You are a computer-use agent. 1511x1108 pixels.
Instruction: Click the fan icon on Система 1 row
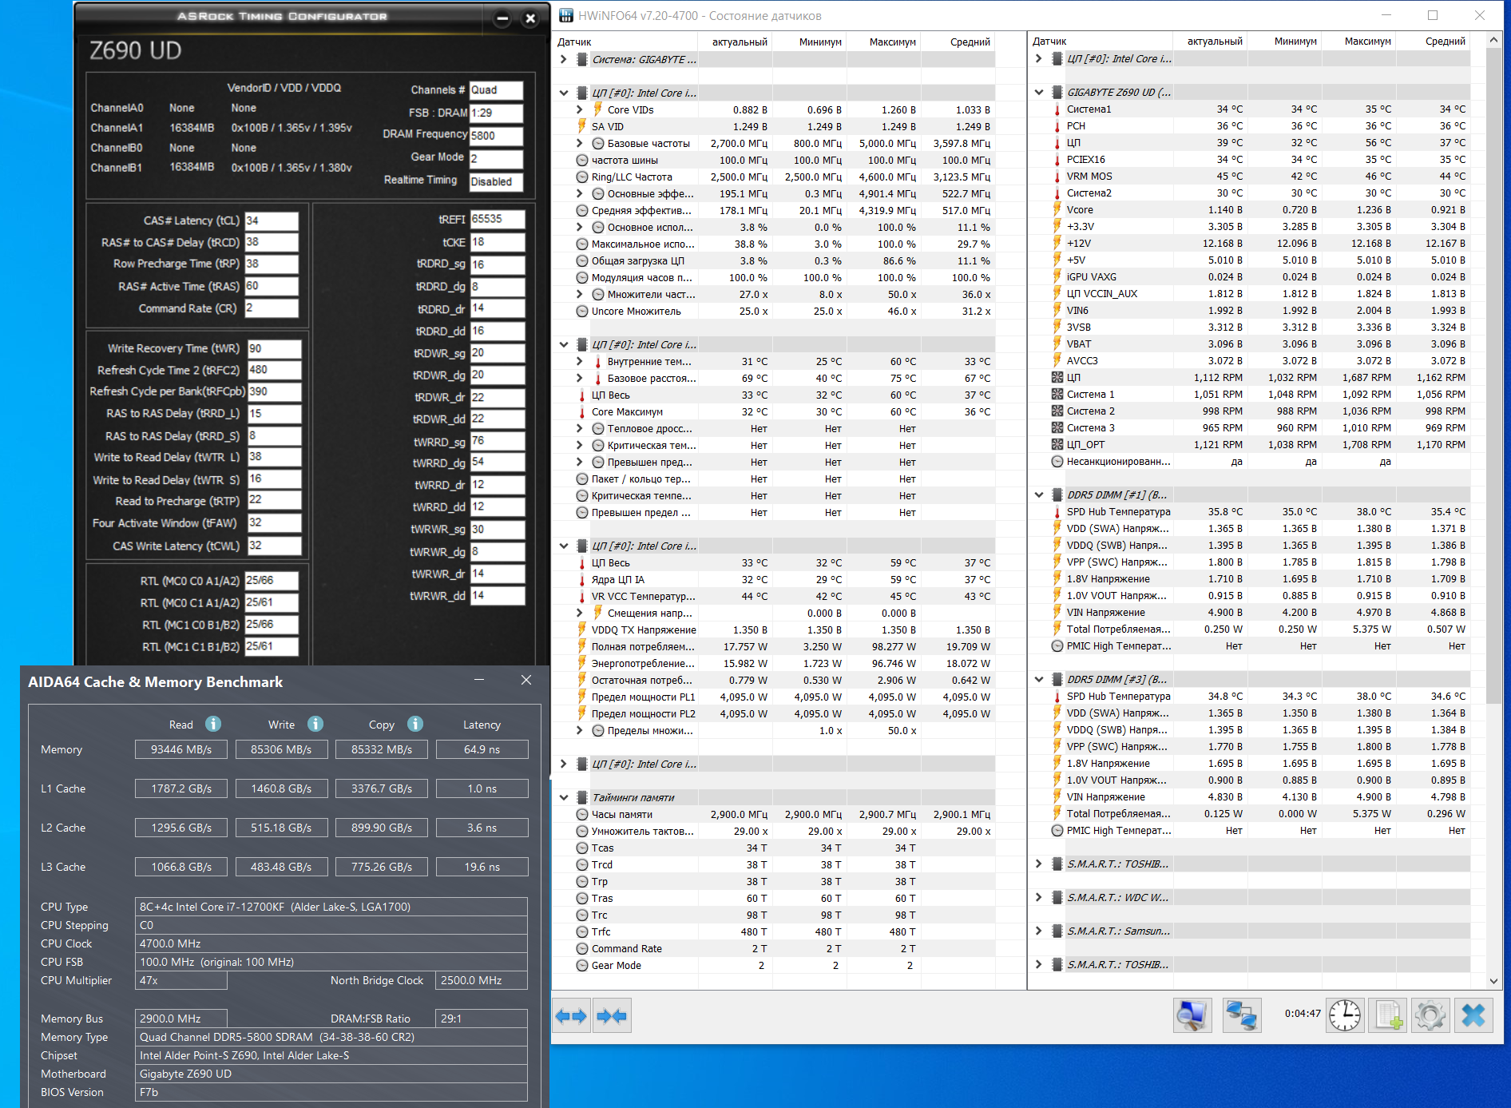coord(1057,394)
